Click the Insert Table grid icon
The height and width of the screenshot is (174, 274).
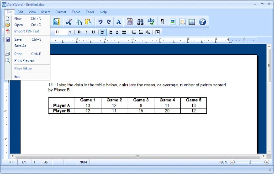(192, 22)
